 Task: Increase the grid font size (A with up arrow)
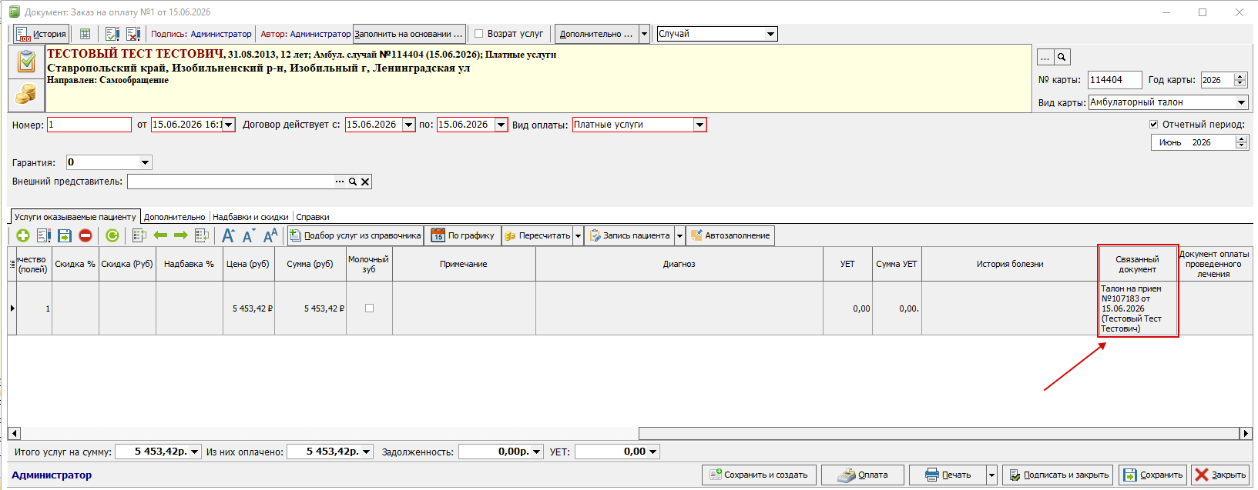click(229, 235)
